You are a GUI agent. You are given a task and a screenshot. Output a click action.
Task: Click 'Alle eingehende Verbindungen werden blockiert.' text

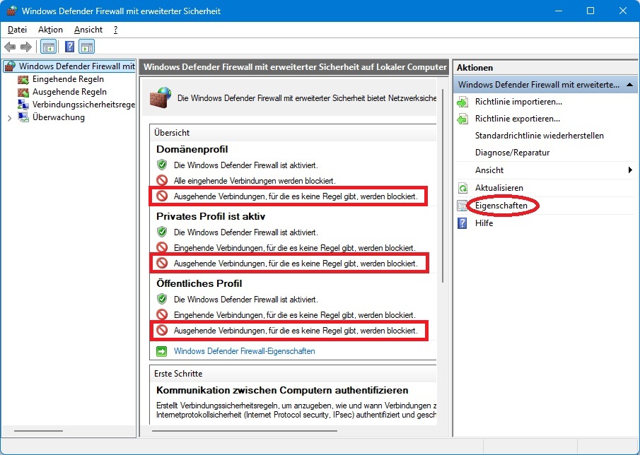[255, 181]
